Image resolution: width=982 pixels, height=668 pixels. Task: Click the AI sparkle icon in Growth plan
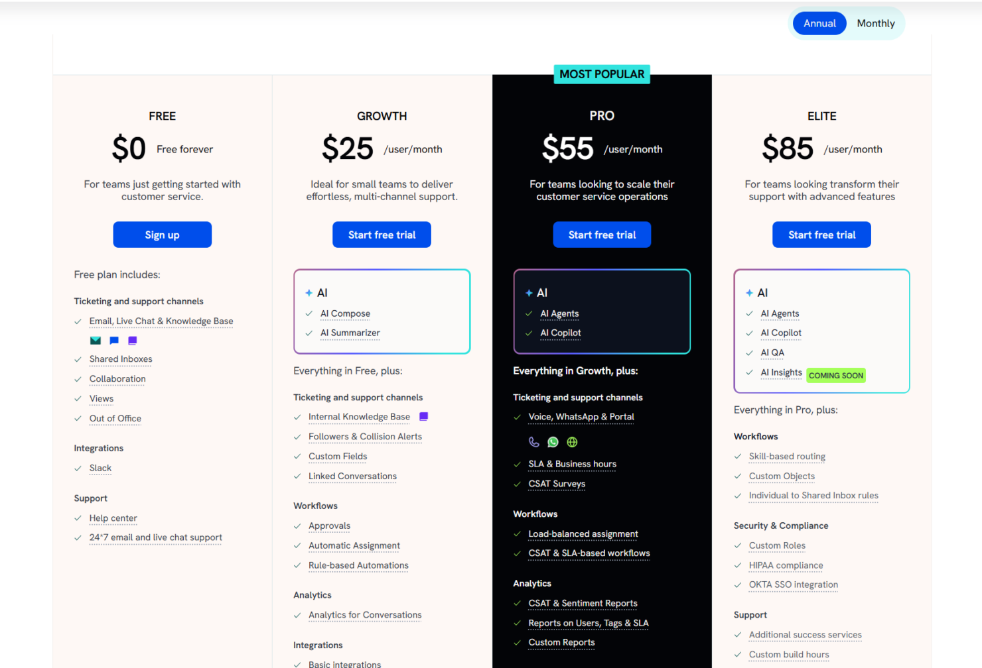click(x=308, y=292)
